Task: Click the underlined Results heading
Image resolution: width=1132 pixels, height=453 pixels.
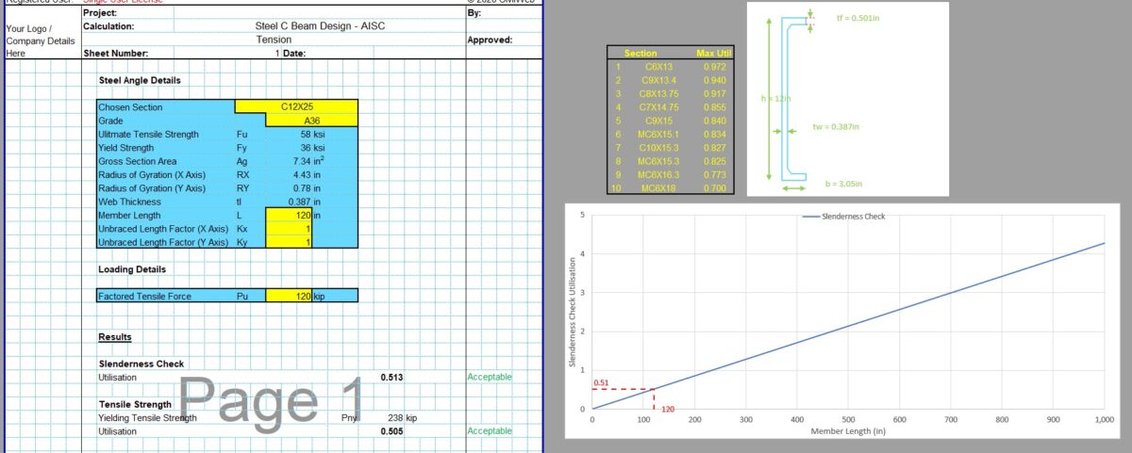Action: pyautogui.click(x=115, y=337)
